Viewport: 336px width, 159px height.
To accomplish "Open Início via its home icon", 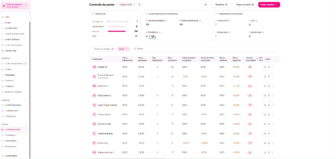I will click(x=3, y=17).
